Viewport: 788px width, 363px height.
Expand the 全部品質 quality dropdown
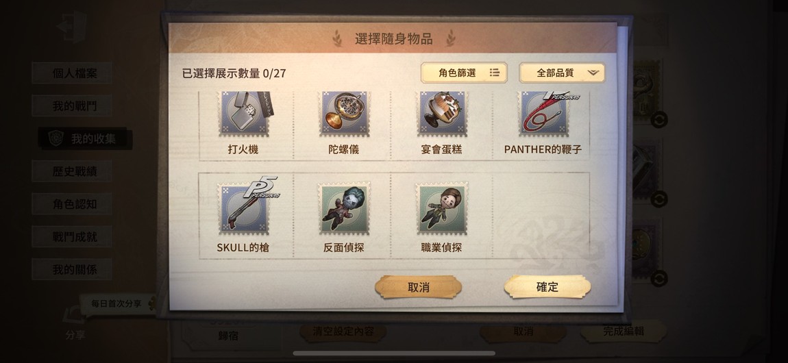pyautogui.click(x=562, y=73)
